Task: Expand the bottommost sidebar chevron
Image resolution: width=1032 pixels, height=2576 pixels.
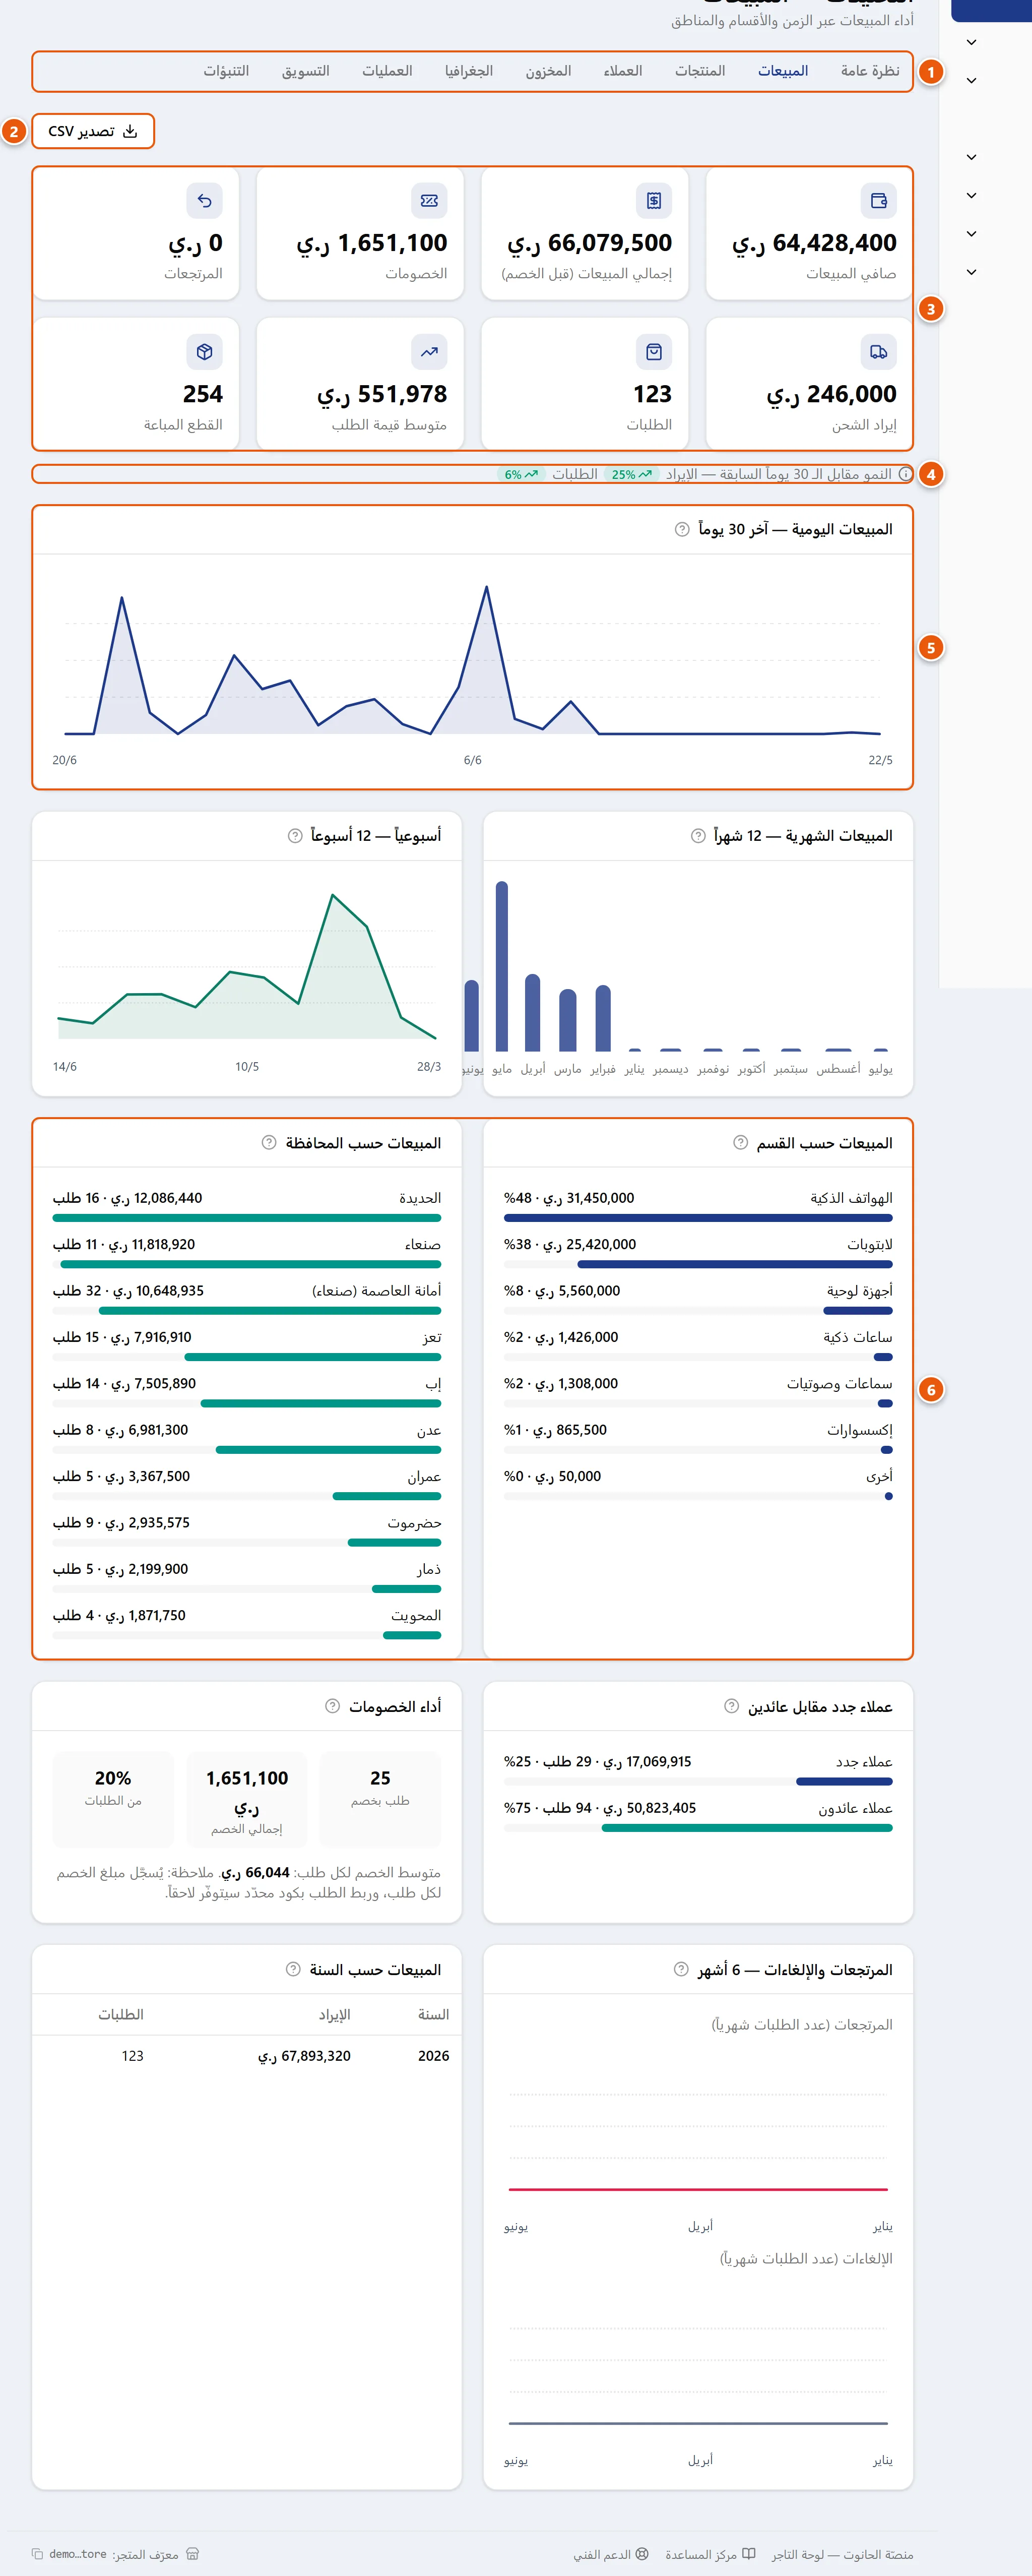Action: [971, 272]
